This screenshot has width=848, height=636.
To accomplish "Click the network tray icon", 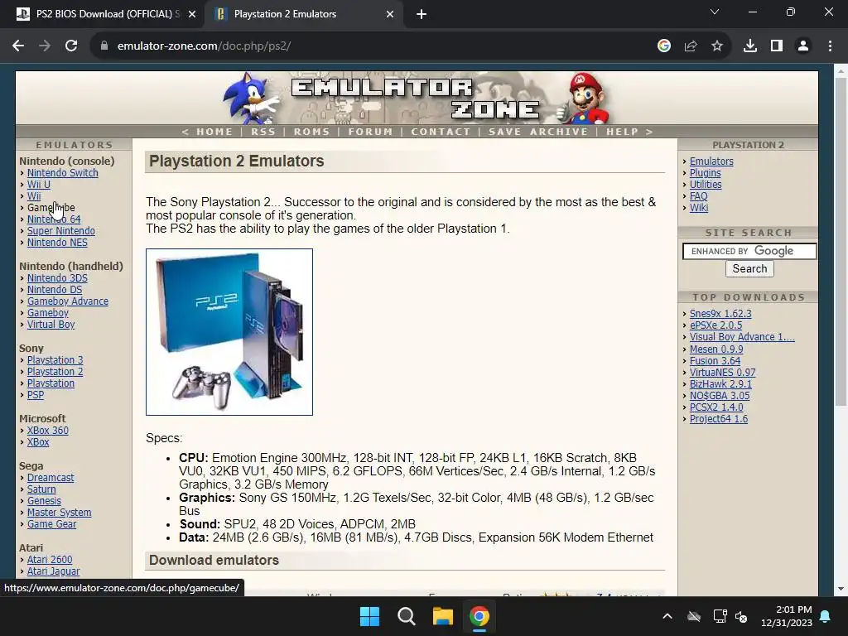I will pos(720,616).
